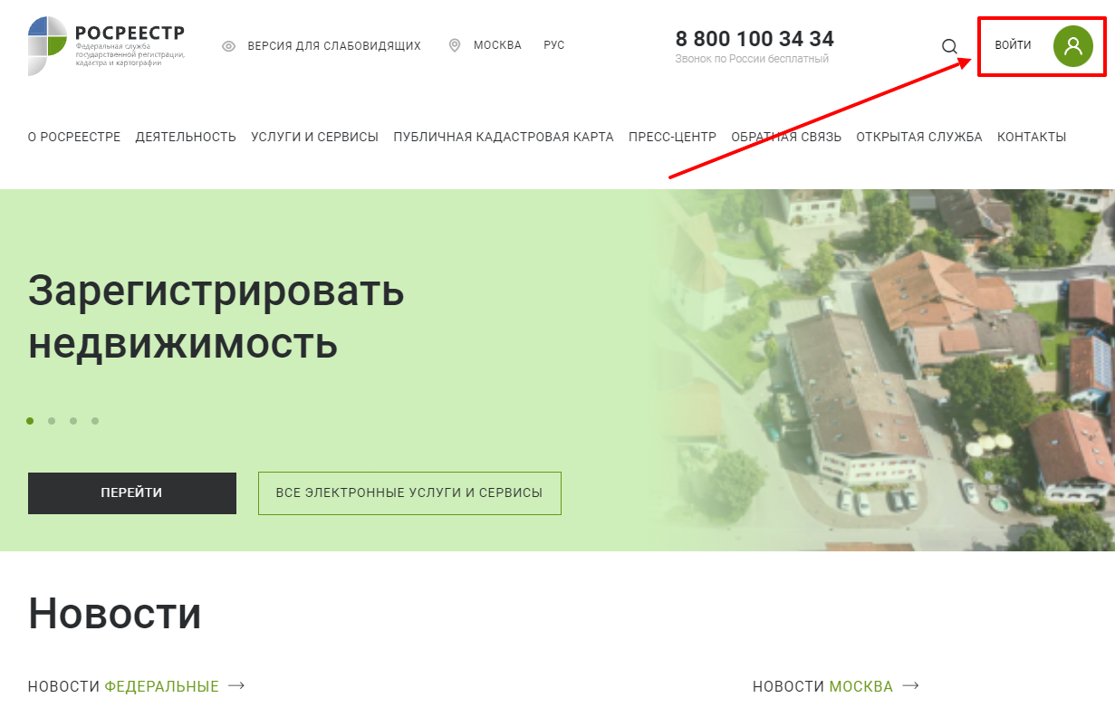The image size is (1115, 717).
Task: Open search via the magnifier icon
Action: click(x=949, y=46)
